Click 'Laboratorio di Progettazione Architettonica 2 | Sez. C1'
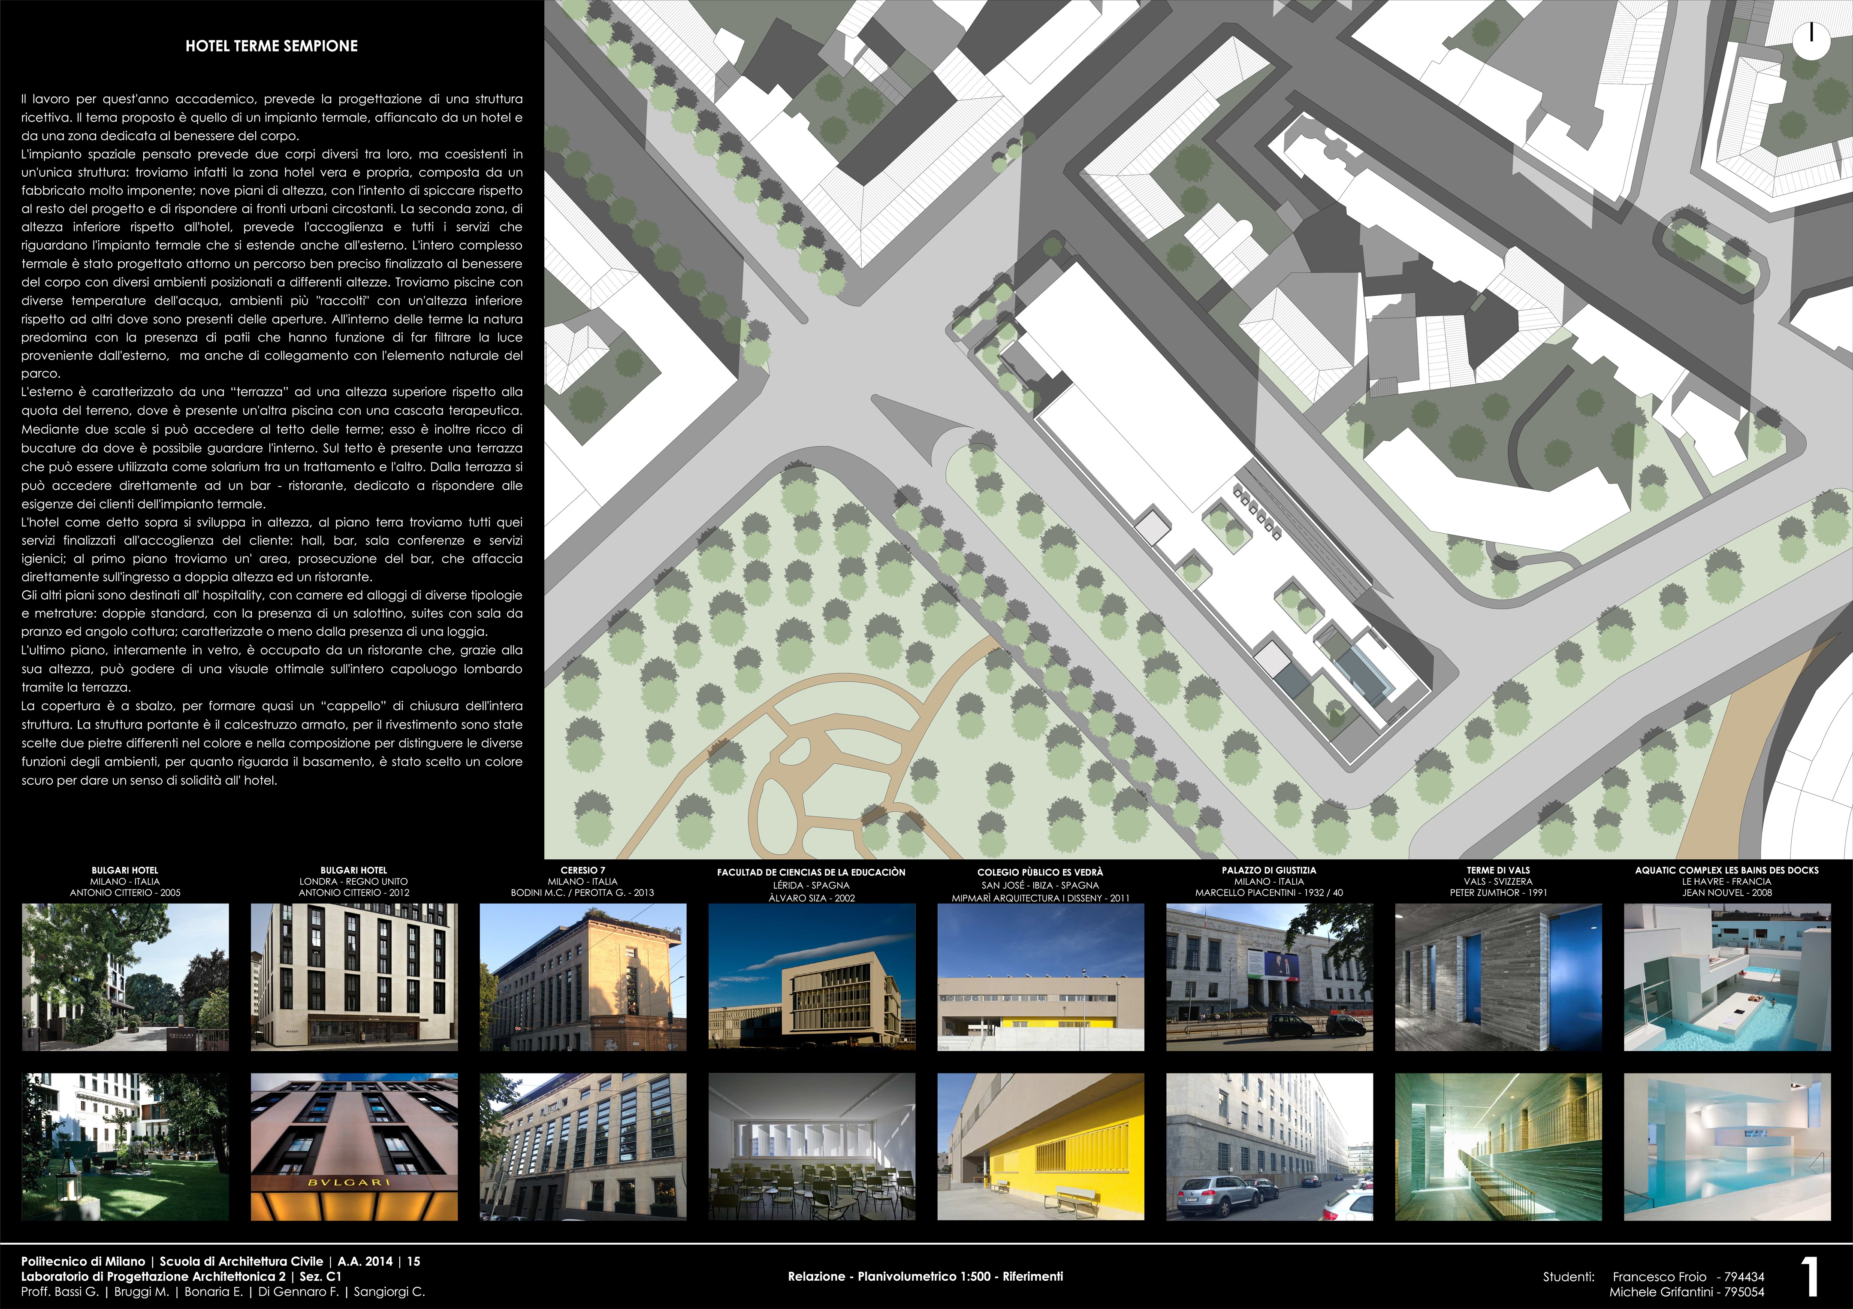Viewport: 1853px width, 1309px height. (181, 1277)
